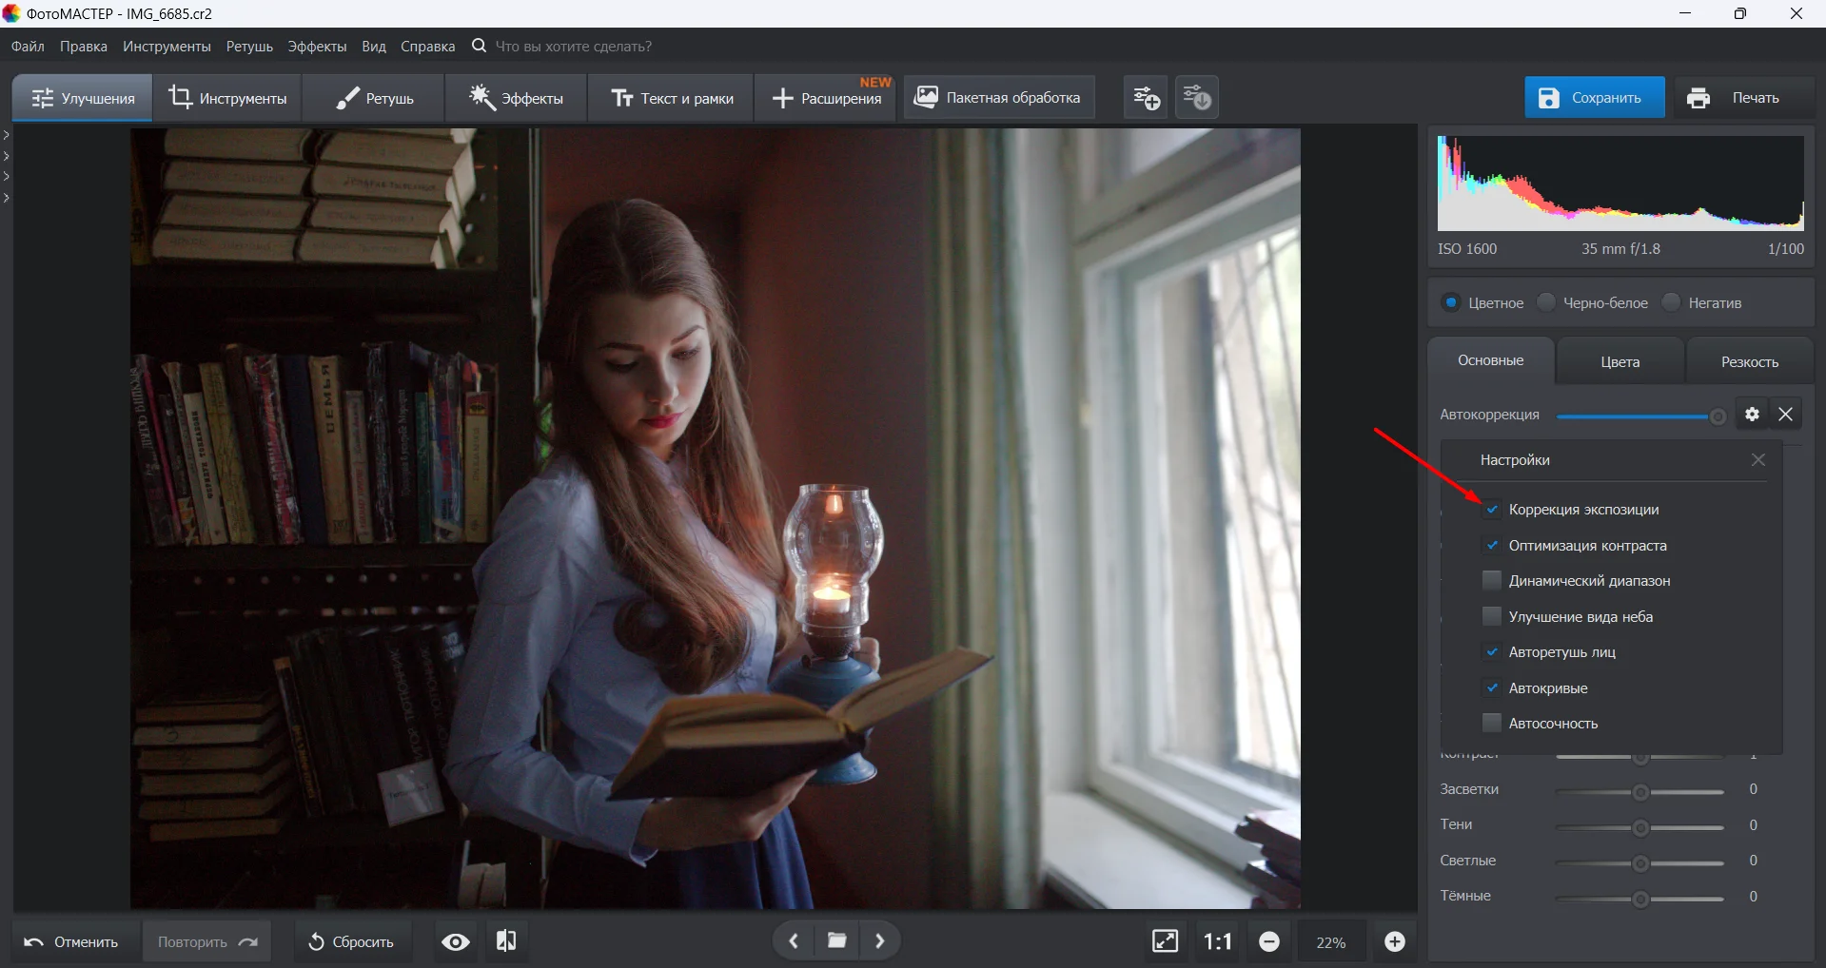1826x968 pixels.
Task: Click the 22% zoom value field
Action: pos(1330,942)
